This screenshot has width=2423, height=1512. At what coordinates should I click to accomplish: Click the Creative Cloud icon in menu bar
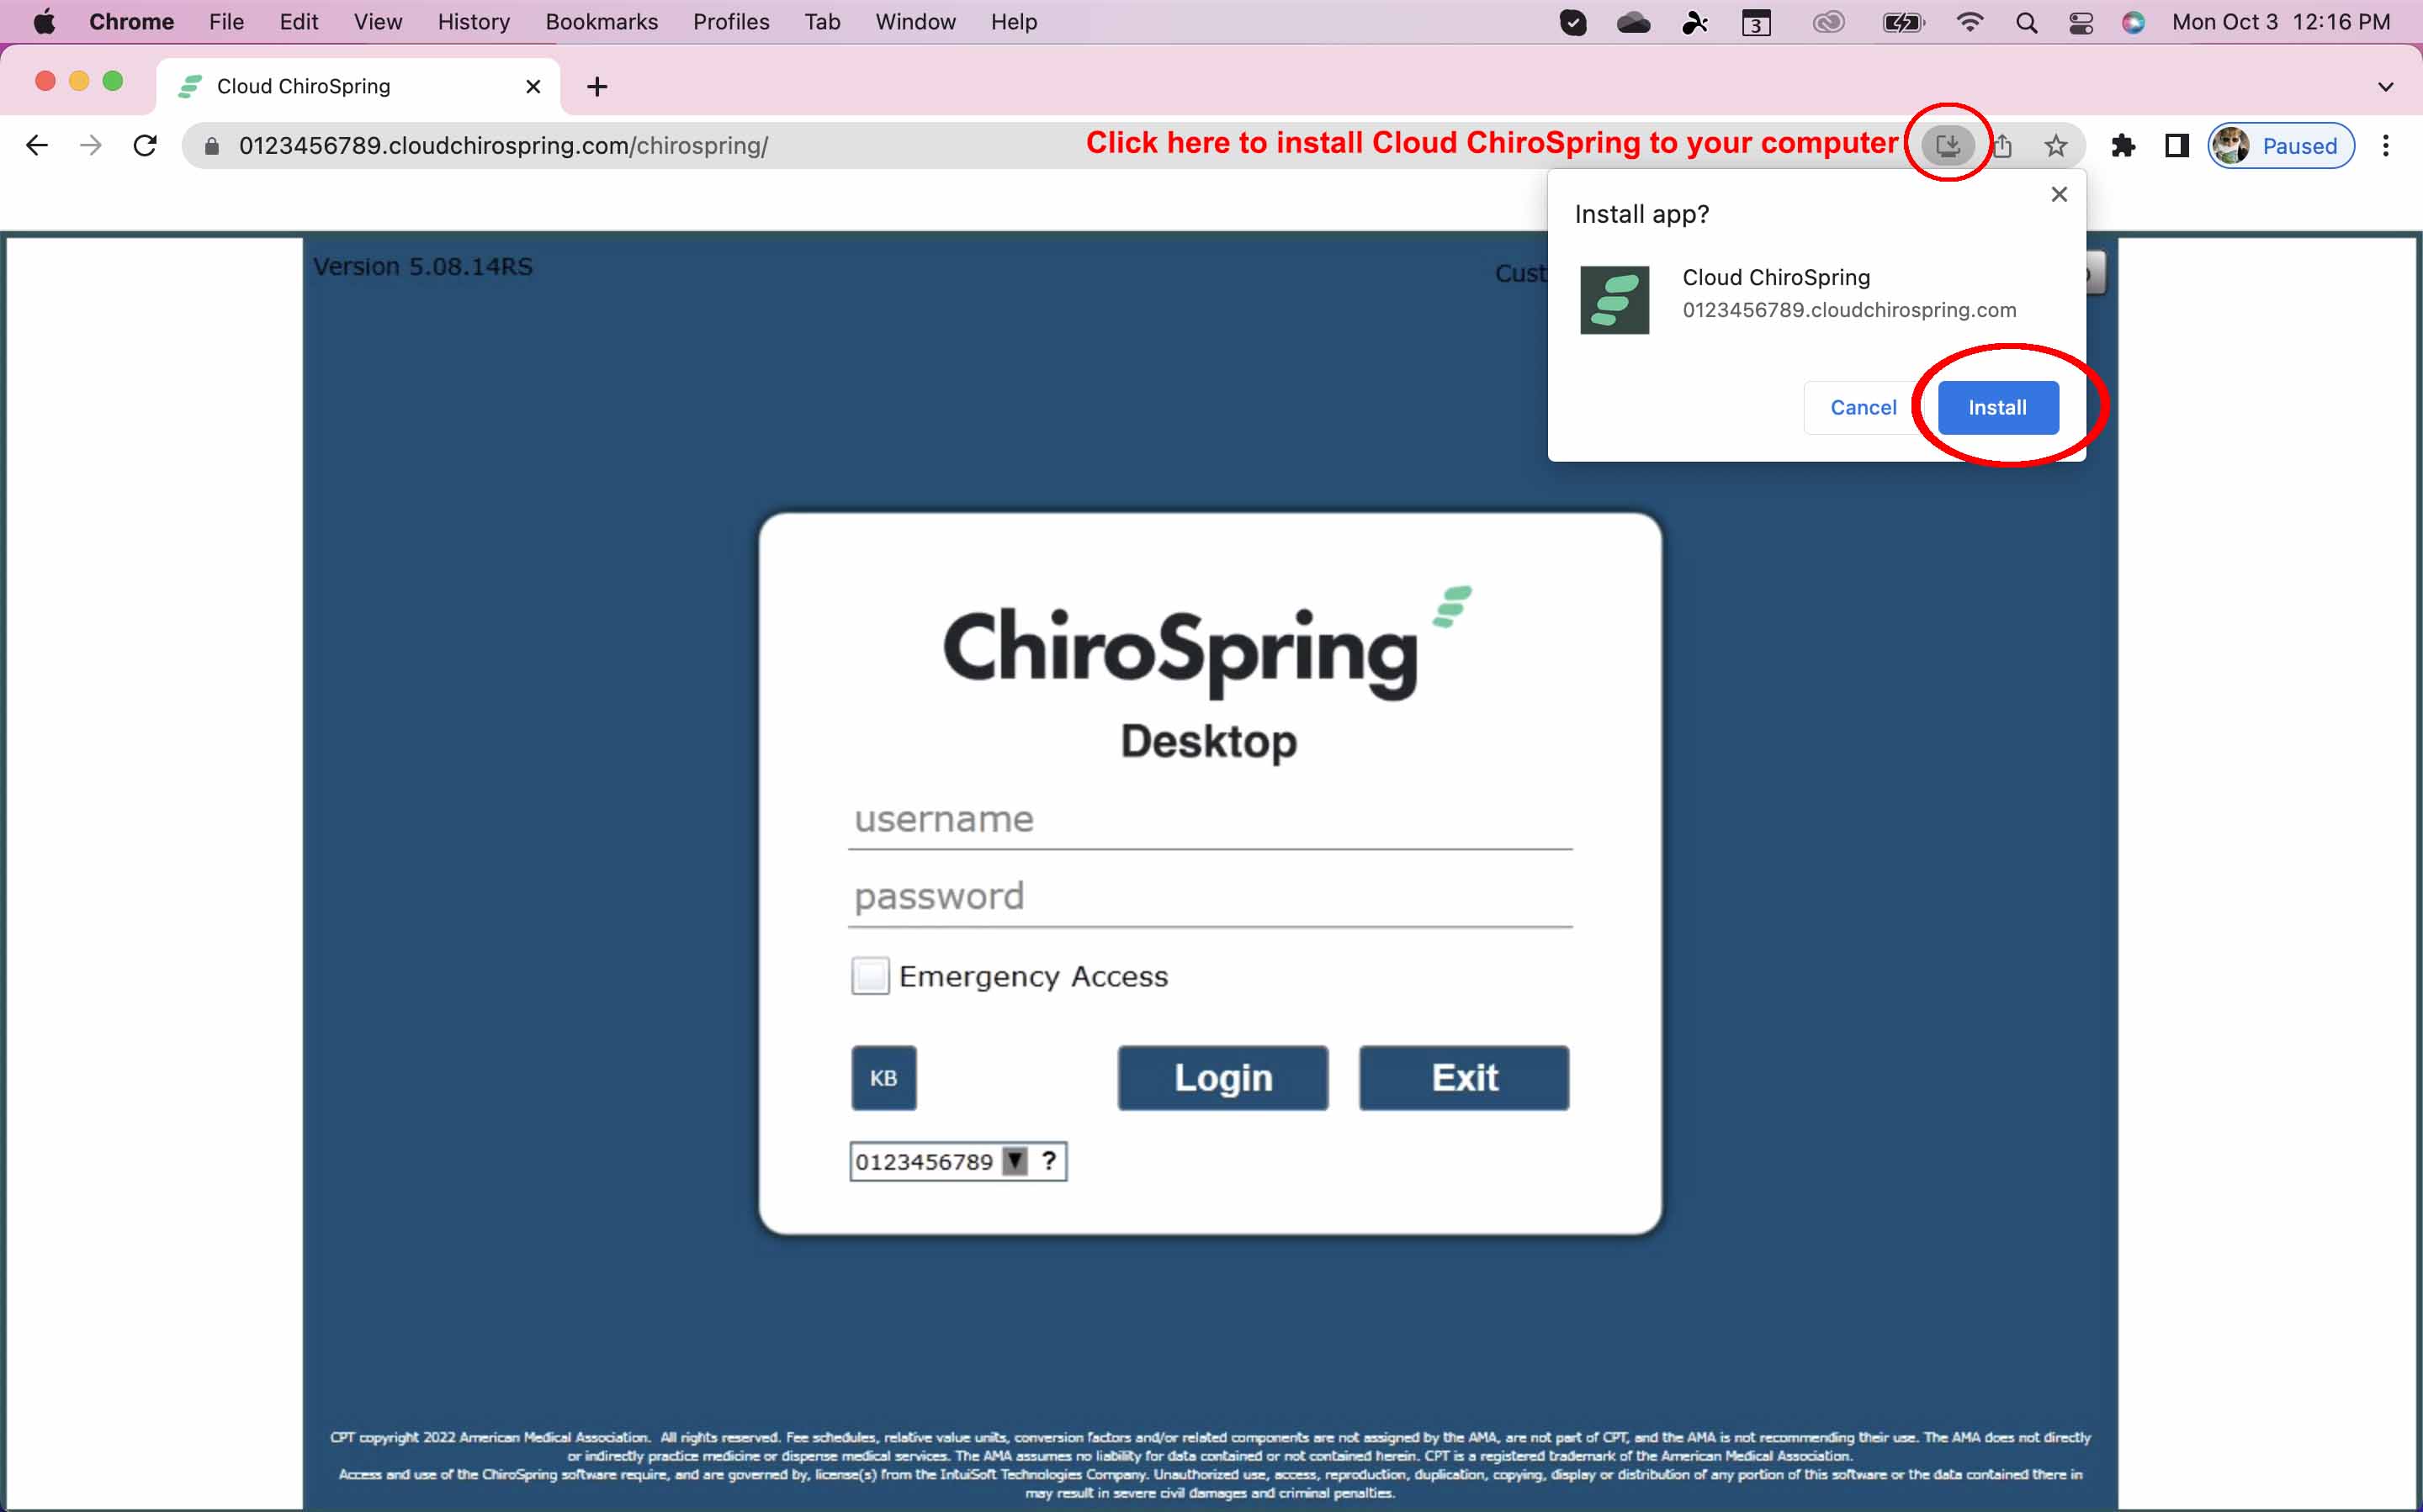click(x=1829, y=22)
